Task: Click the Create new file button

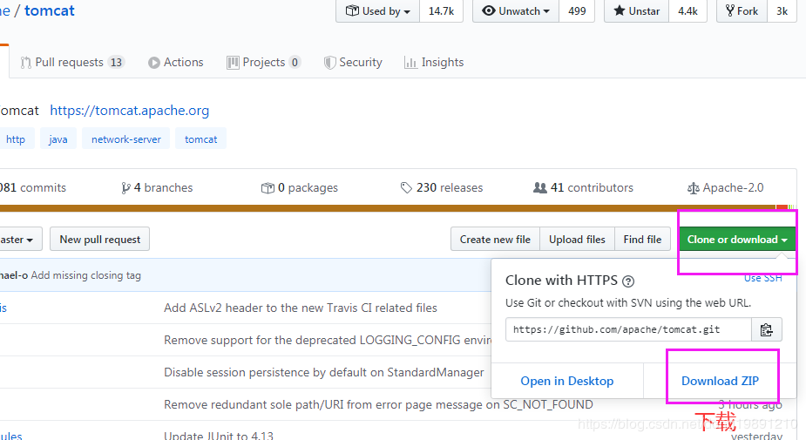Action: tap(495, 239)
